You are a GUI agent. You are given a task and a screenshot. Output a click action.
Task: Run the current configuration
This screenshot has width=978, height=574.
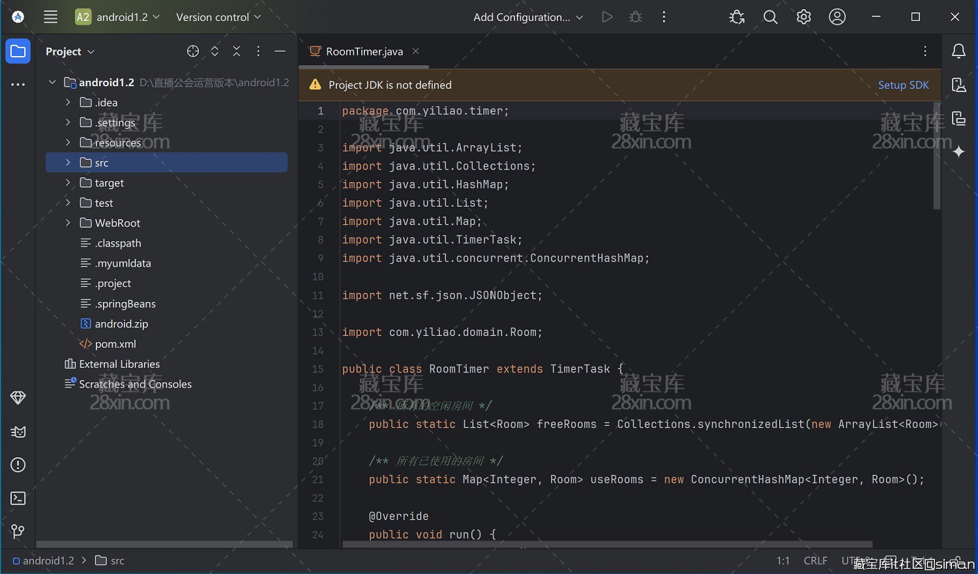[x=607, y=17]
